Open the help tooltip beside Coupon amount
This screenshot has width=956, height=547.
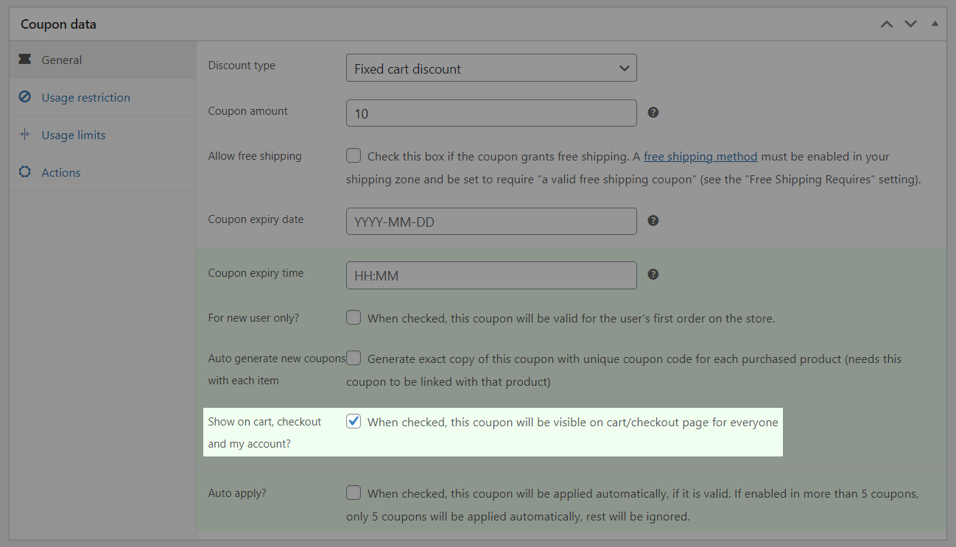[653, 113]
